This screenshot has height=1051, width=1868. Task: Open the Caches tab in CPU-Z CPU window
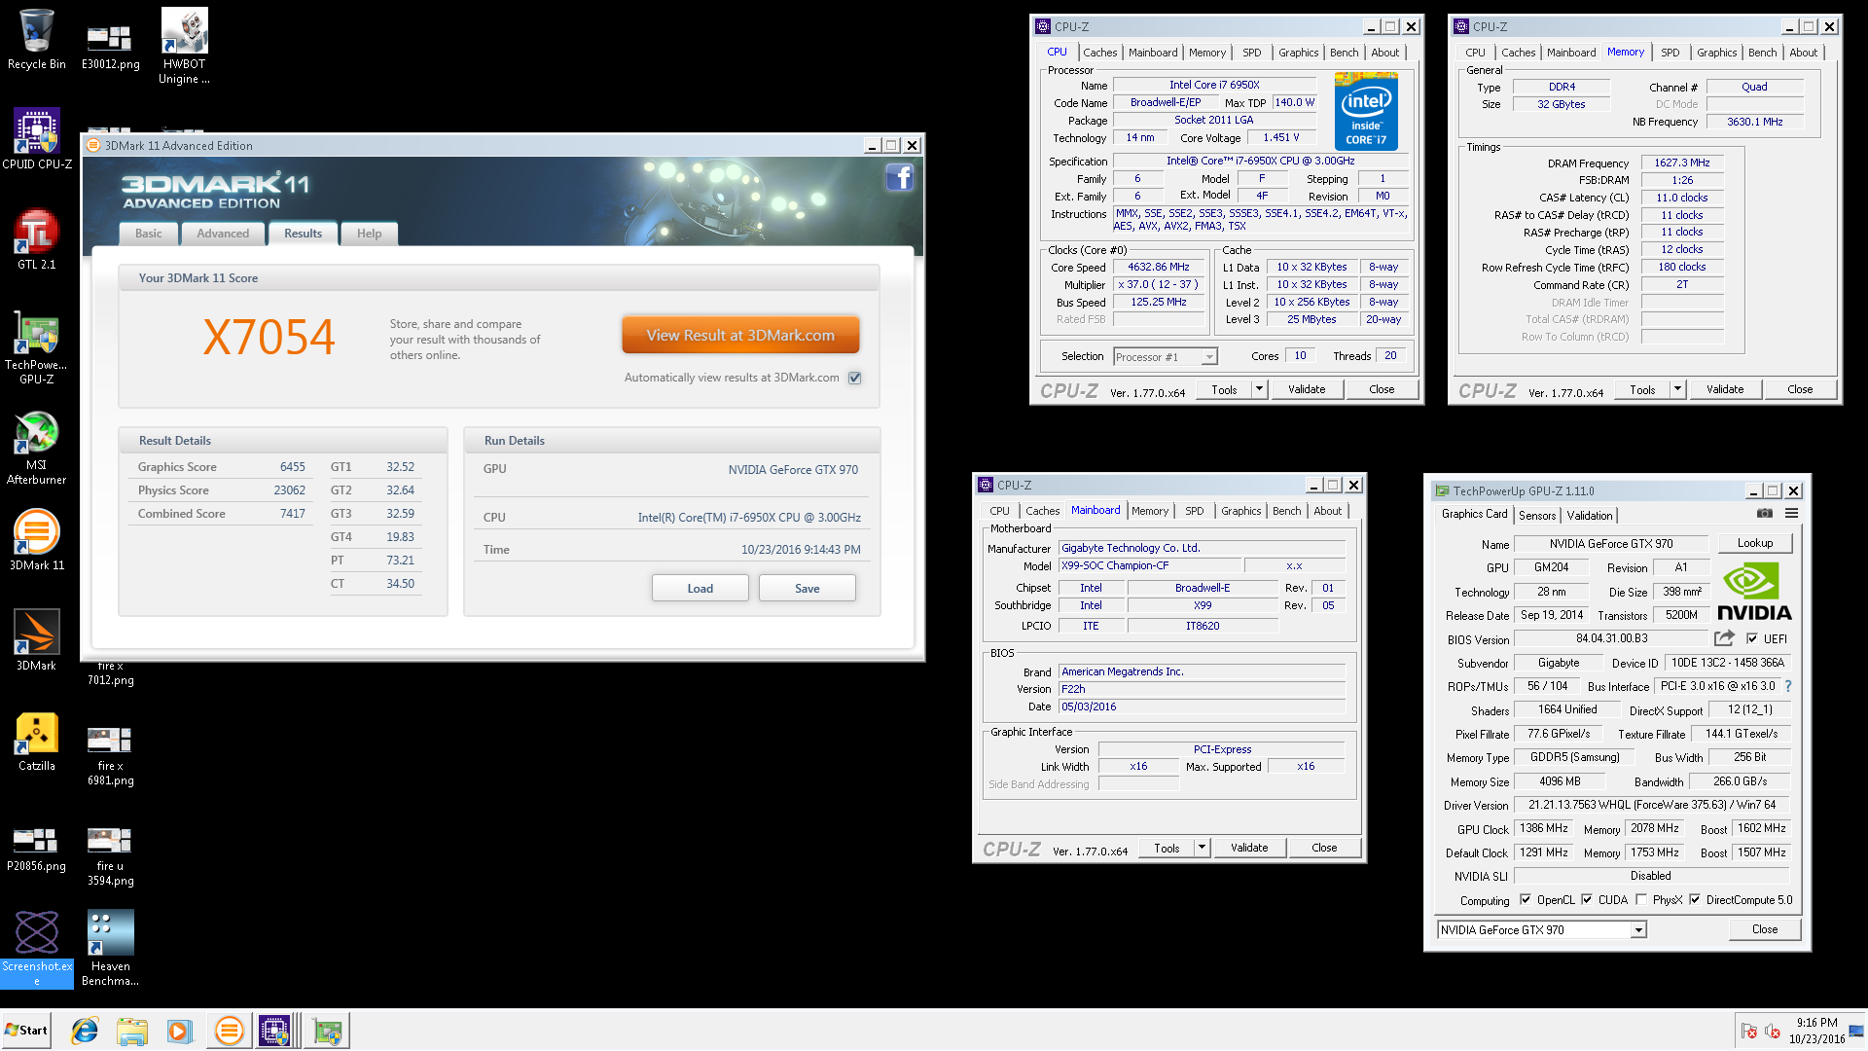click(1100, 53)
